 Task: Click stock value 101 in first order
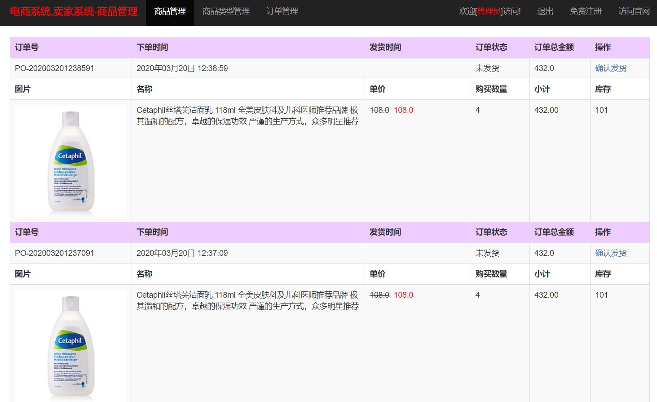point(601,110)
